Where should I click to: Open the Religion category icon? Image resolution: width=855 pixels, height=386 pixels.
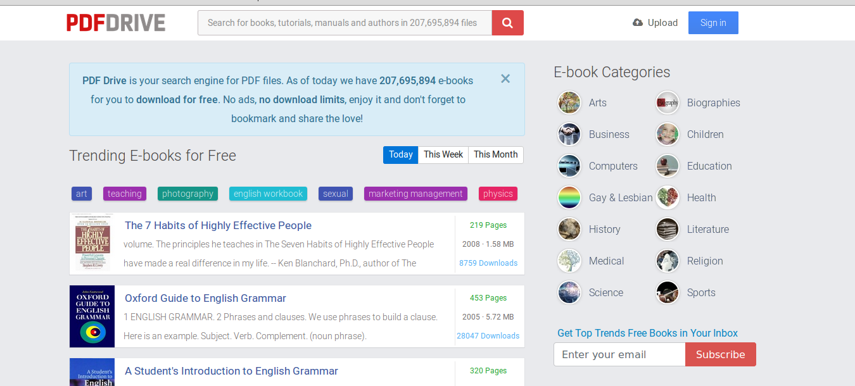point(668,261)
